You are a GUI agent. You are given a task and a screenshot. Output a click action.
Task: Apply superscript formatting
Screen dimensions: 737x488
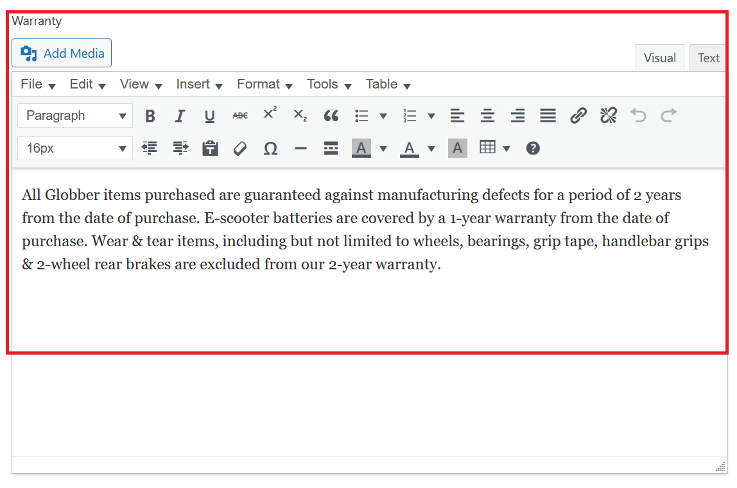tap(270, 114)
